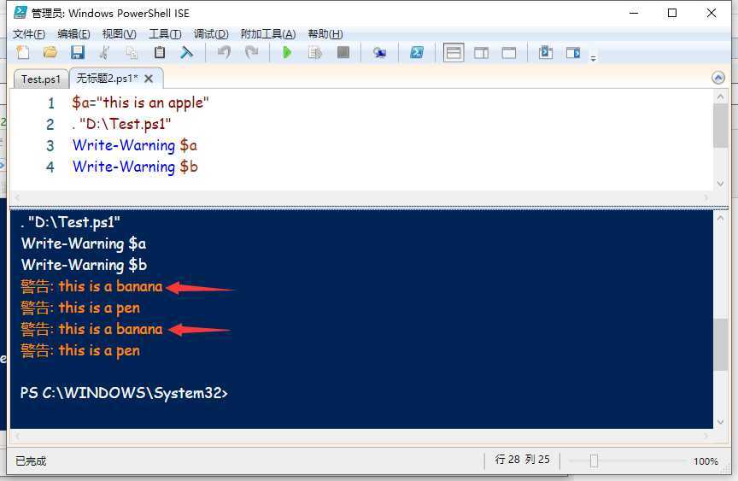Show script pane on top layout
Viewport: 738px width, 481px height.
[x=454, y=53]
